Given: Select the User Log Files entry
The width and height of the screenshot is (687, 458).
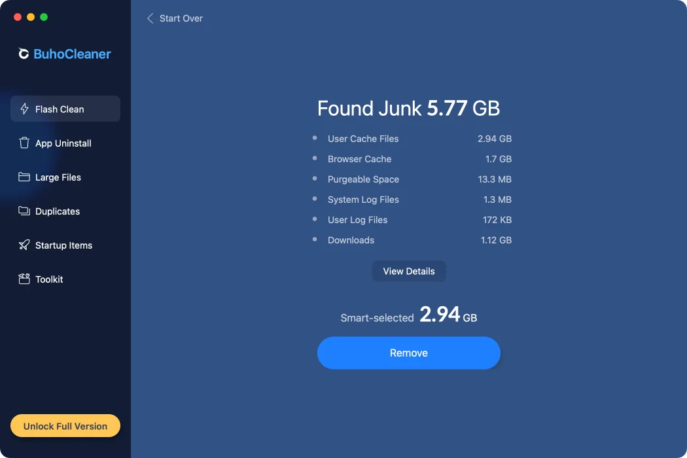Looking at the screenshot, I should coord(412,220).
